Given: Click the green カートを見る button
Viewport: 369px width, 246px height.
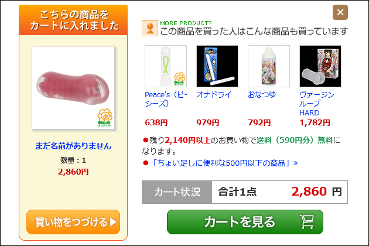Looking at the screenshot, I should click(x=245, y=222).
